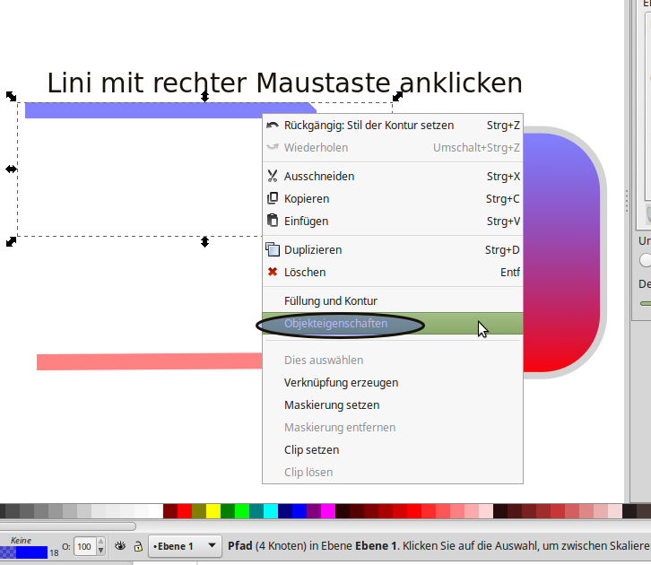This screenshot has height=565, width=651.
Task: Select Clip setzen menu entry
Action: (x=393, y=450)
